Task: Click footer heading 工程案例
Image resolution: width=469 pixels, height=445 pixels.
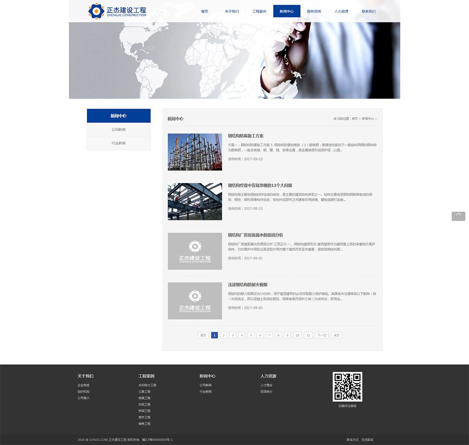Action: pos(147,376)
